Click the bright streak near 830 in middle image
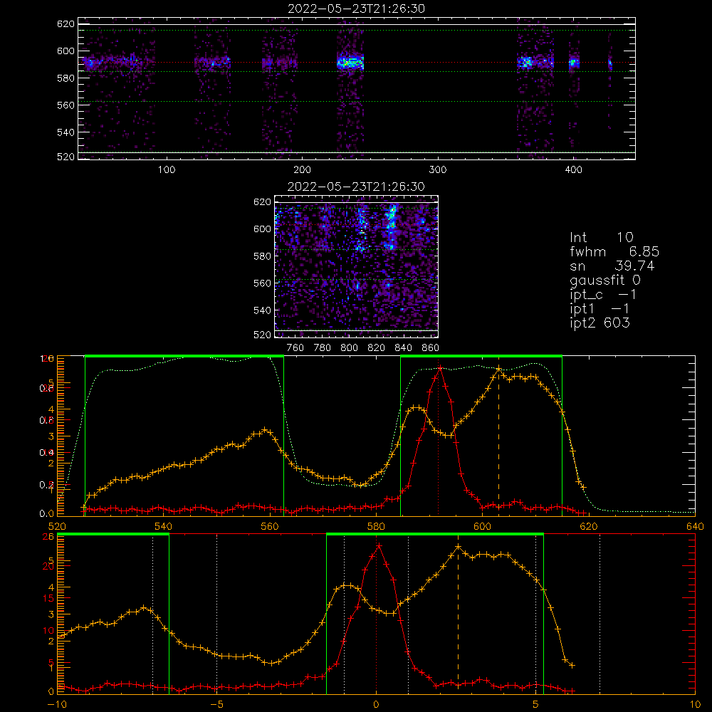The width and height of the screenshot is (712, 712). point(391,225)
